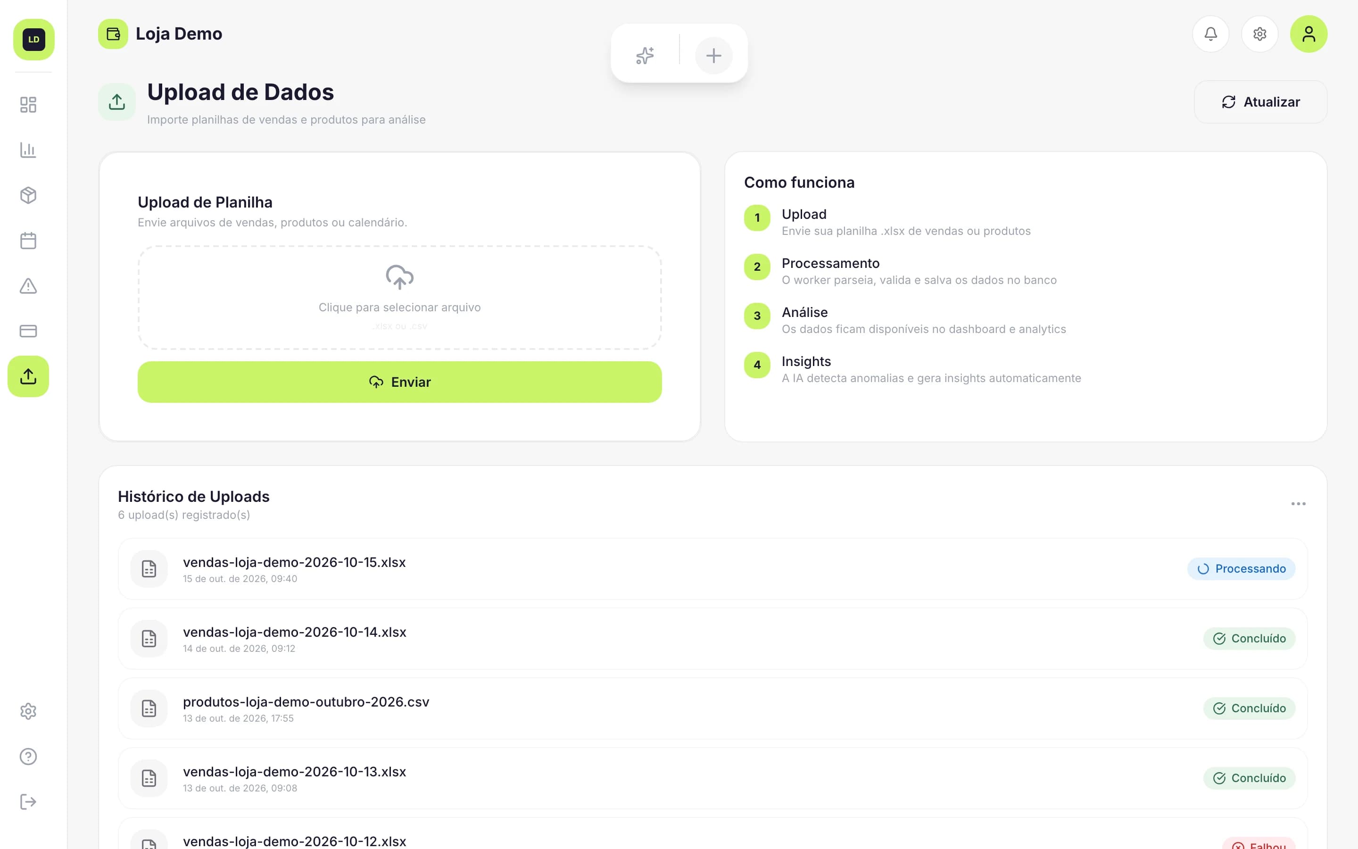Select the active upload icon in sidebar
Screen dimensions: 1358x849
click(x=28, y=376)
